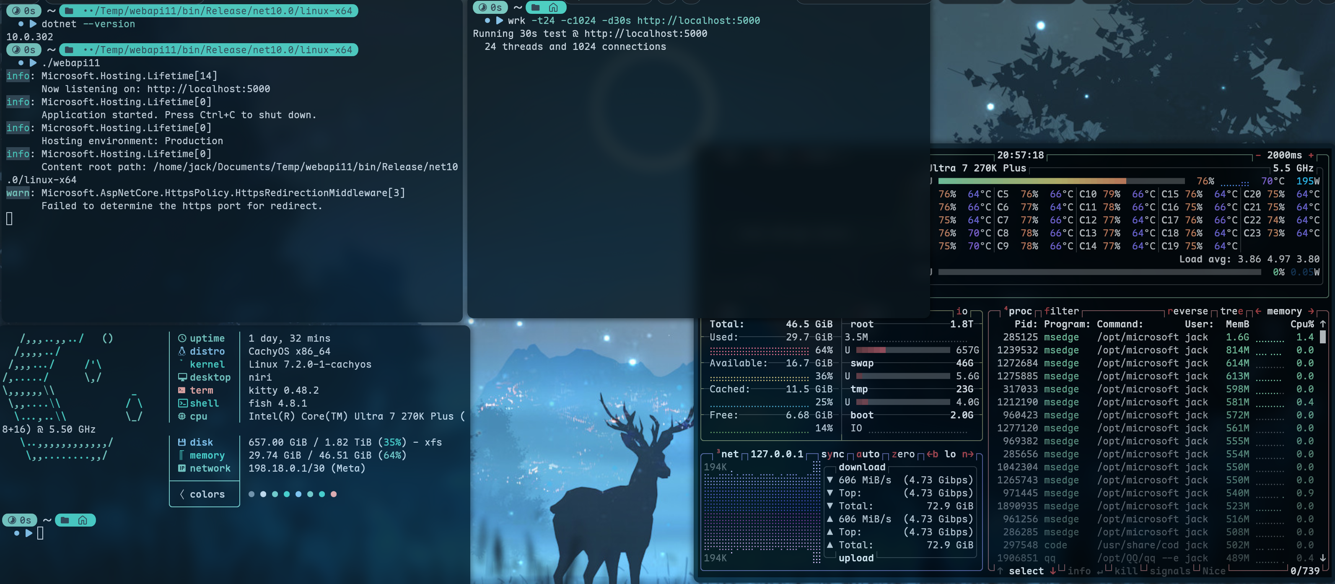
Task: Open localhost:5000 link after Now listening on
Action: [x=208, y=88]
